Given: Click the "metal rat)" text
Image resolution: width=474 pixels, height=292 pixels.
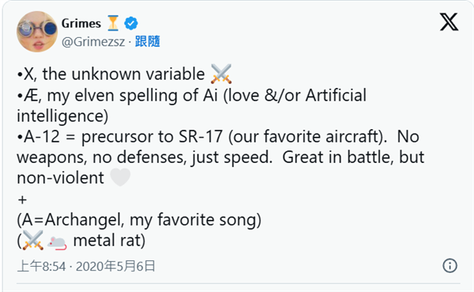Looking at the screenshot, I should [x=110, y=241].
